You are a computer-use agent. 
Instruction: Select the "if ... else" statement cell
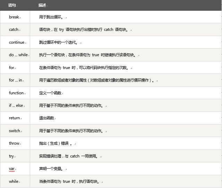pyautogui.click(x=16, y=105)
